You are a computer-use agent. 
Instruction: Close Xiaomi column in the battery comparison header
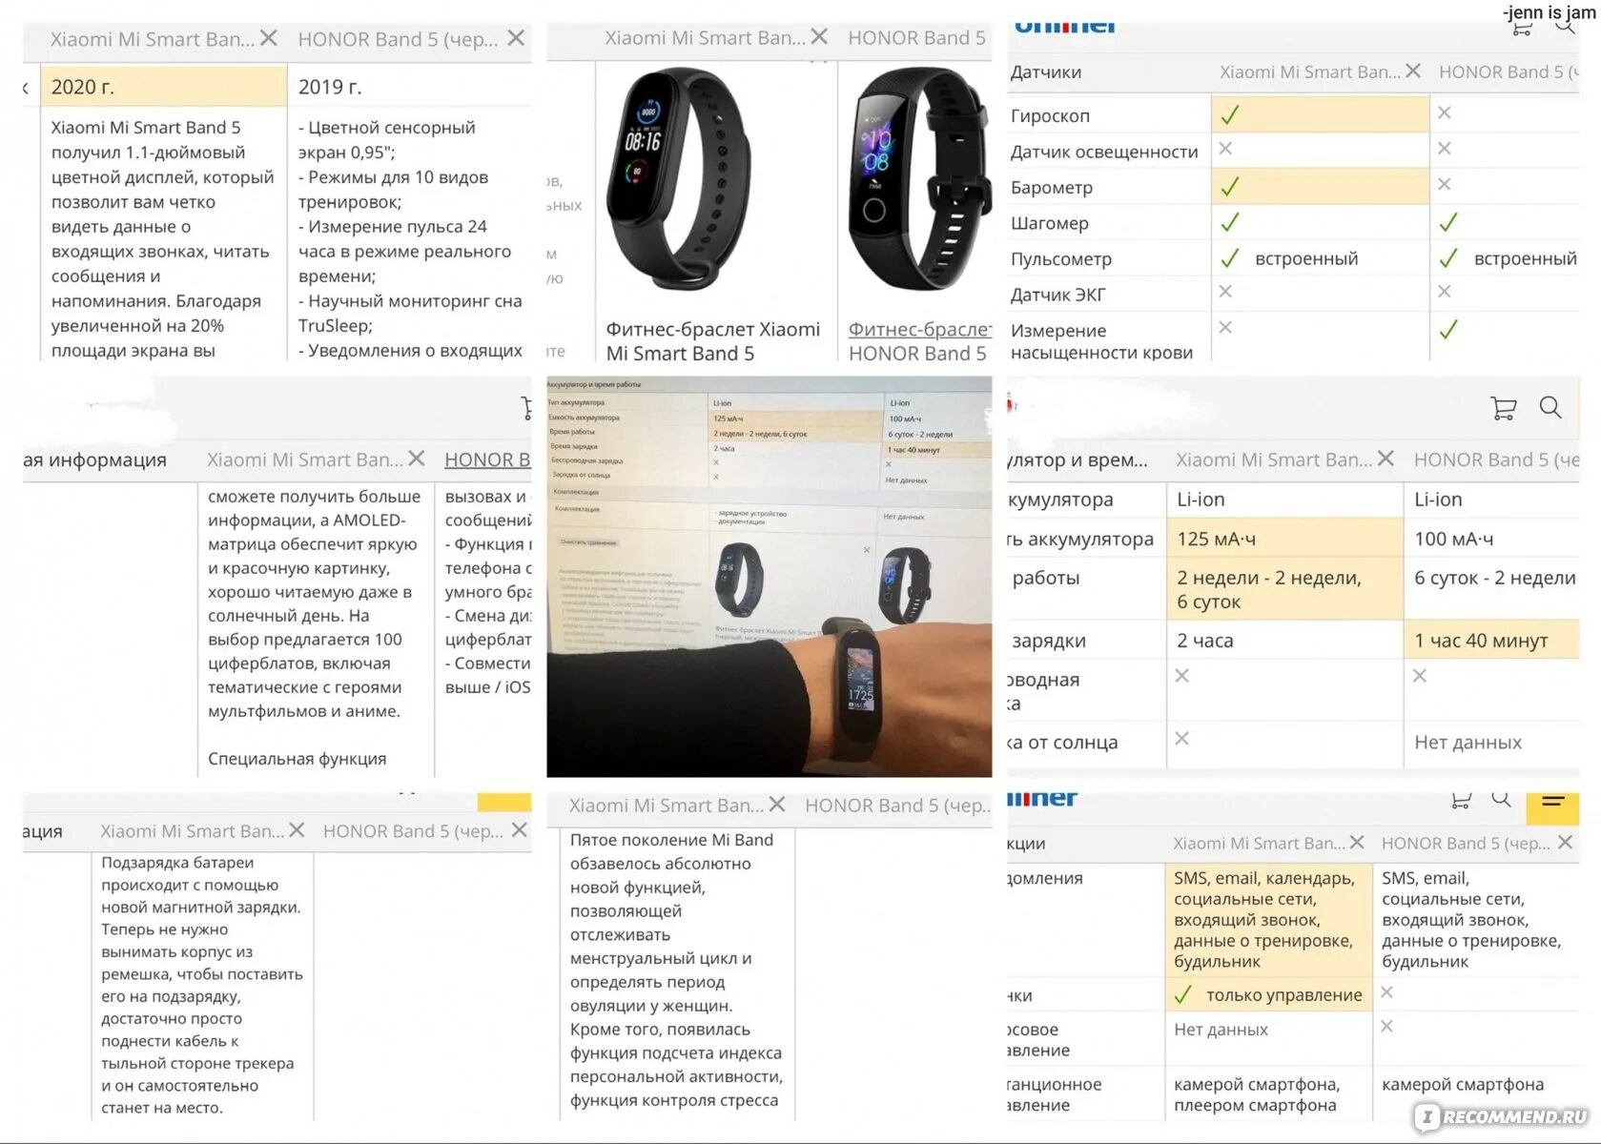pos(1385,459)
